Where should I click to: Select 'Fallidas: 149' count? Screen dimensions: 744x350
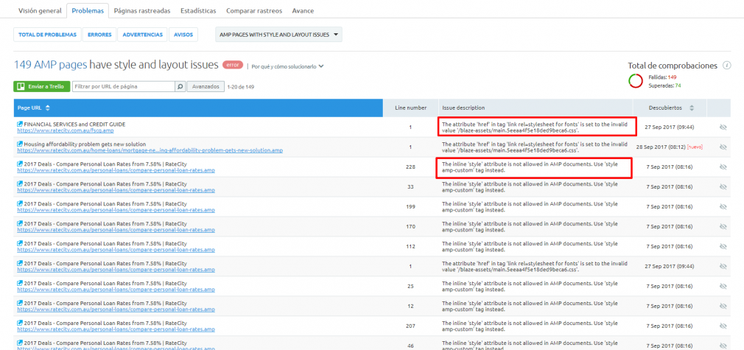(x=662, y=77)
